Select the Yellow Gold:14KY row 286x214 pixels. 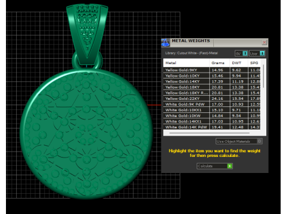click(212, 81)
